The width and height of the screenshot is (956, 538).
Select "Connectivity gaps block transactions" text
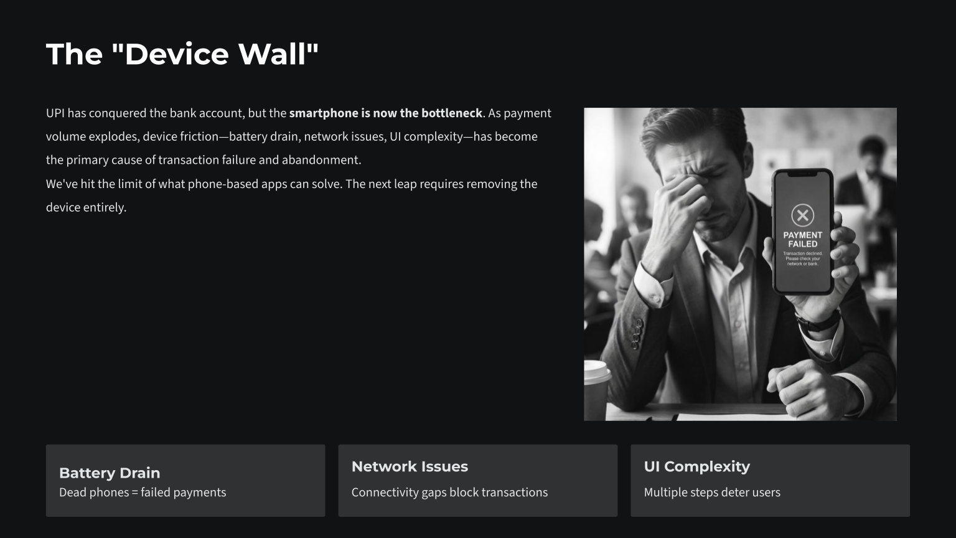click(449, 493)
